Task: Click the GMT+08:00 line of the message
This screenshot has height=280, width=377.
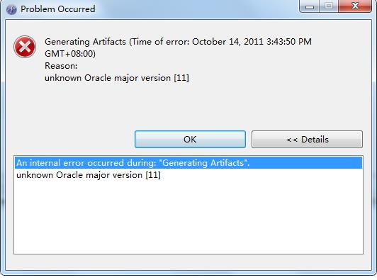Action: (70, 54)
